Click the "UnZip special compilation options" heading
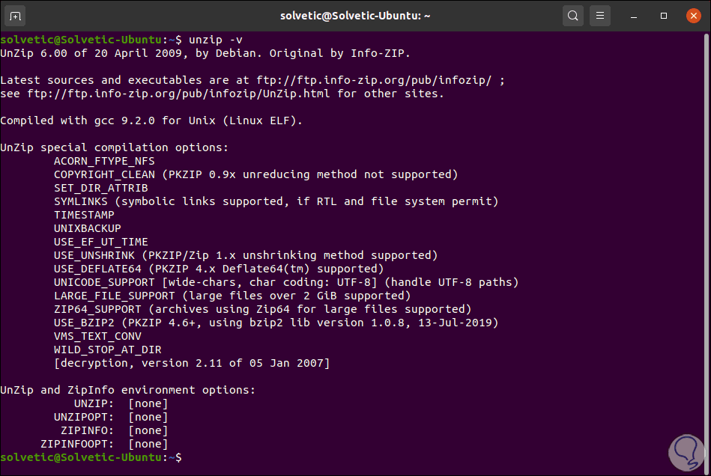 114,147
